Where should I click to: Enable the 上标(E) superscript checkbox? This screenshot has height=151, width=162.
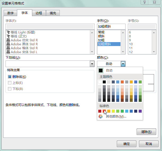pyautogui.click(x=10, y=83)
